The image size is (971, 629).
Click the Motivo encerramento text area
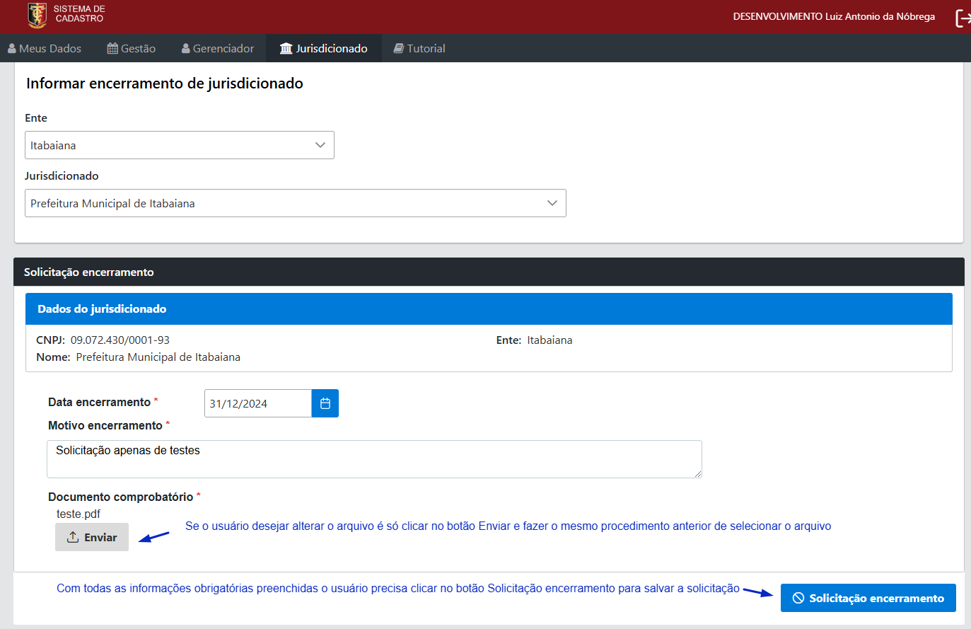(374, 459)
